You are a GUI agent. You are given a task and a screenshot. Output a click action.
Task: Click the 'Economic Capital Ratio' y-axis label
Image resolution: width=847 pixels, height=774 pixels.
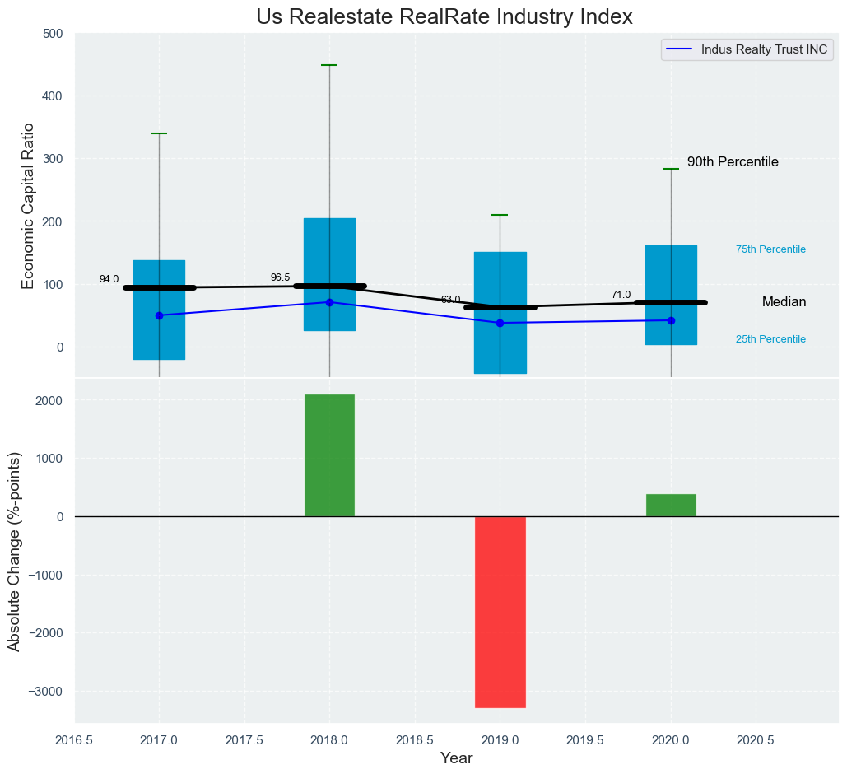[x=28, y=206]
